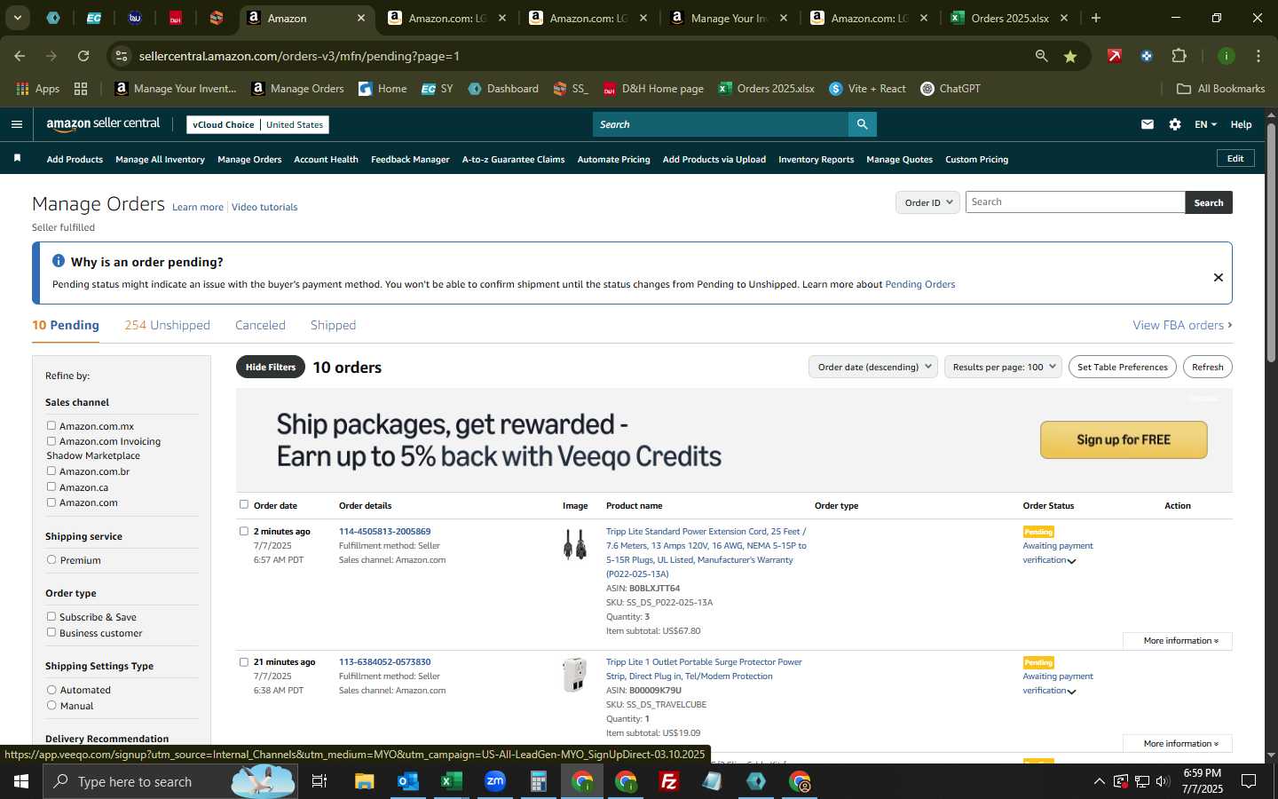Open Zoom from the taskbar

click(x=495, y=781)
